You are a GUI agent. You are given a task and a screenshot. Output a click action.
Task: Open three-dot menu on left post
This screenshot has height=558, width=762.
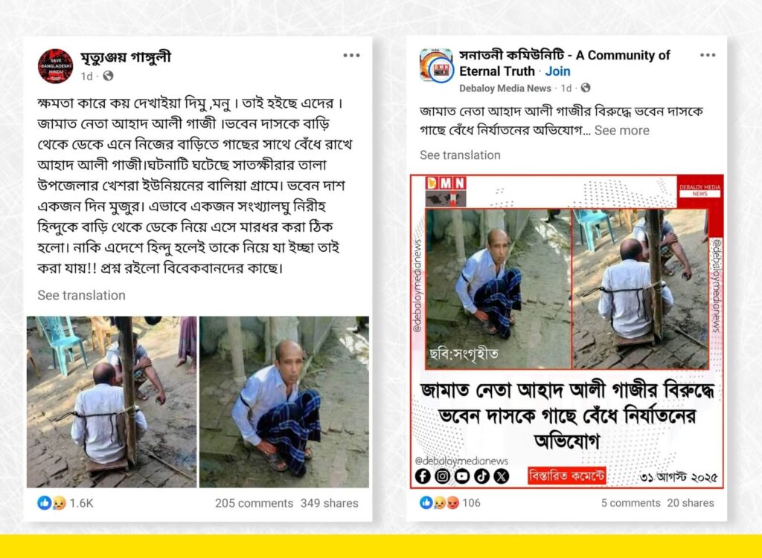pyautogui.click(x=351, y=55)
